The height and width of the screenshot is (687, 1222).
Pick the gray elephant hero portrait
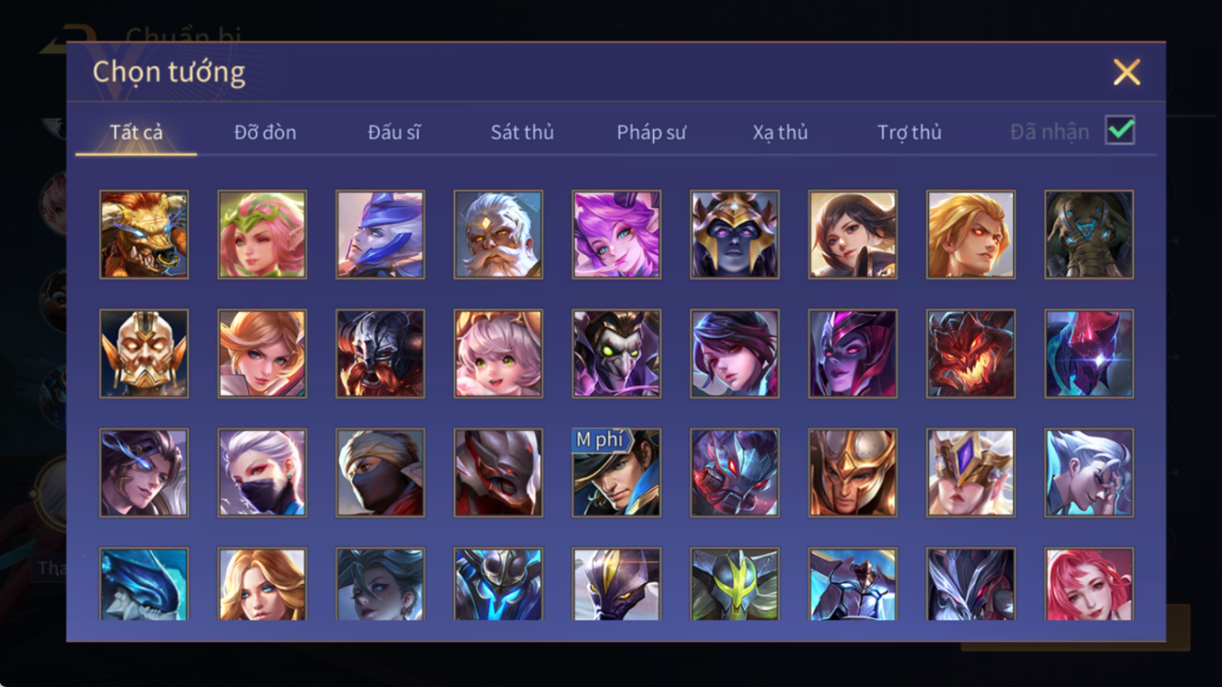(x=1089, y=234)
